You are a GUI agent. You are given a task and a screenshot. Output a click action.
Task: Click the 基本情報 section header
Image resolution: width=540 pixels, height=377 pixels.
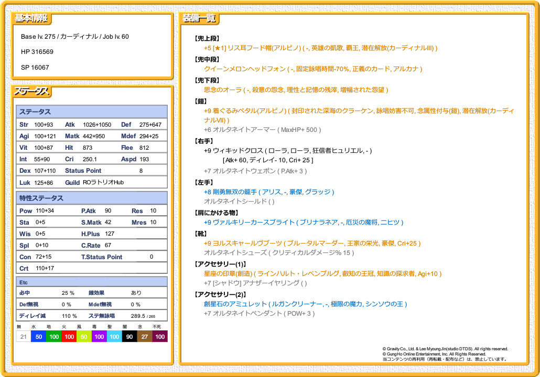[x=31, y=19]
